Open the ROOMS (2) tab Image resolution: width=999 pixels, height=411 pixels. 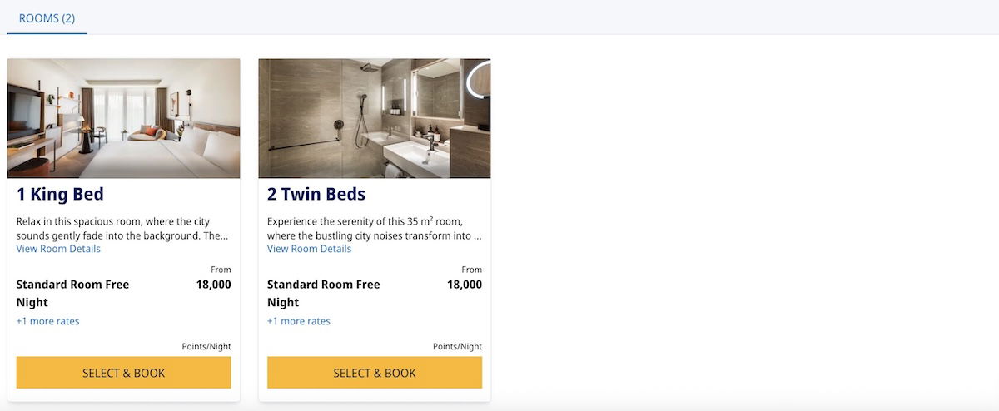[x=47, y=17]
